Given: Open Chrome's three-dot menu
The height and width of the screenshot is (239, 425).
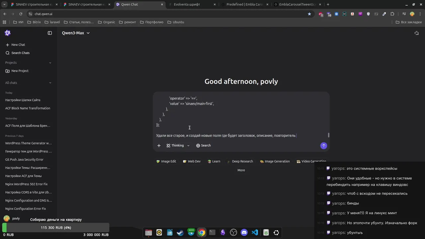Looking at the screenshot, I should click(x=420, y=14).
